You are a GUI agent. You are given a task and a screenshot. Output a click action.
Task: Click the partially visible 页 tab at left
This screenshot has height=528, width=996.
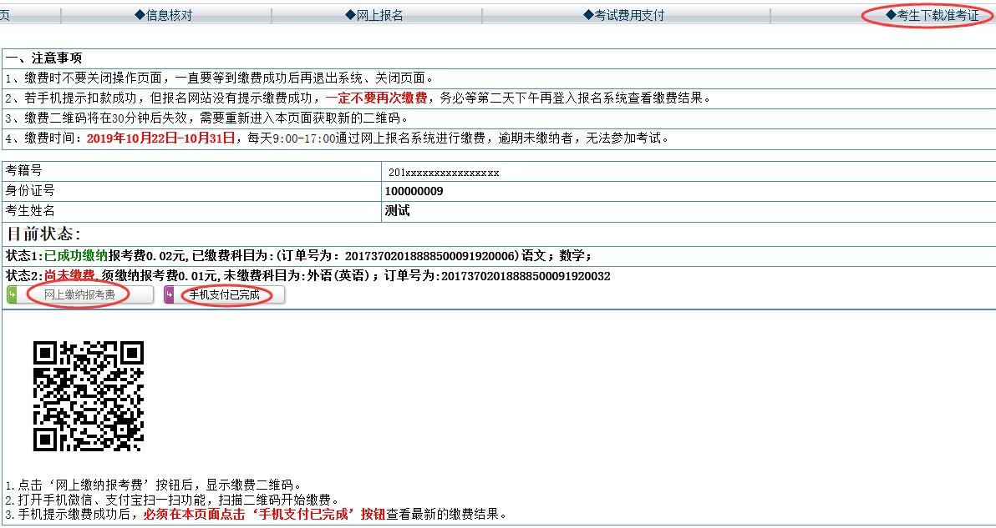pyautogui.click(x=5, y=15)
